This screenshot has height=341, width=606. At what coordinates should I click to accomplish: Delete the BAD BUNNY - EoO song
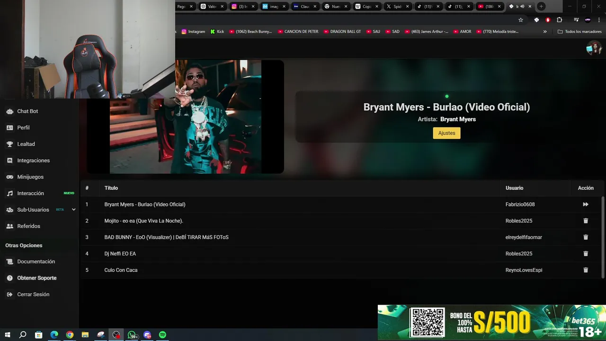point(586,237)
